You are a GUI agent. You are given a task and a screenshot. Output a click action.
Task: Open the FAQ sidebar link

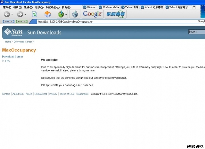(8, 61)
